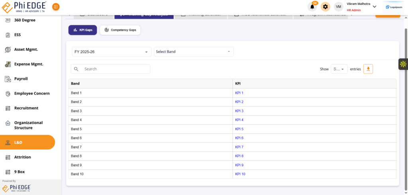Click the Expense Mgmt. sidebar icon
Screen dimensions: 408x195
point(8,64)
